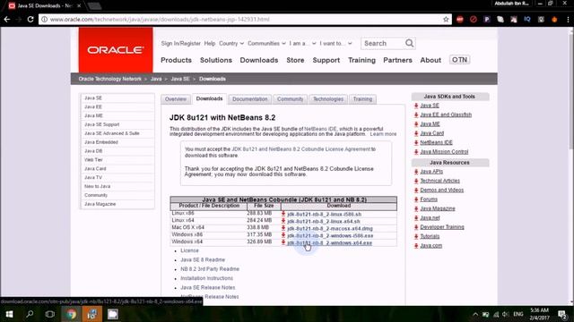Open the License link
Viewport: 574px width, 322px height.
click(189, 250)
